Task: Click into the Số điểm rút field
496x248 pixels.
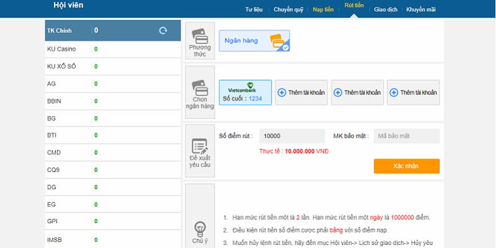Action: 291,136
